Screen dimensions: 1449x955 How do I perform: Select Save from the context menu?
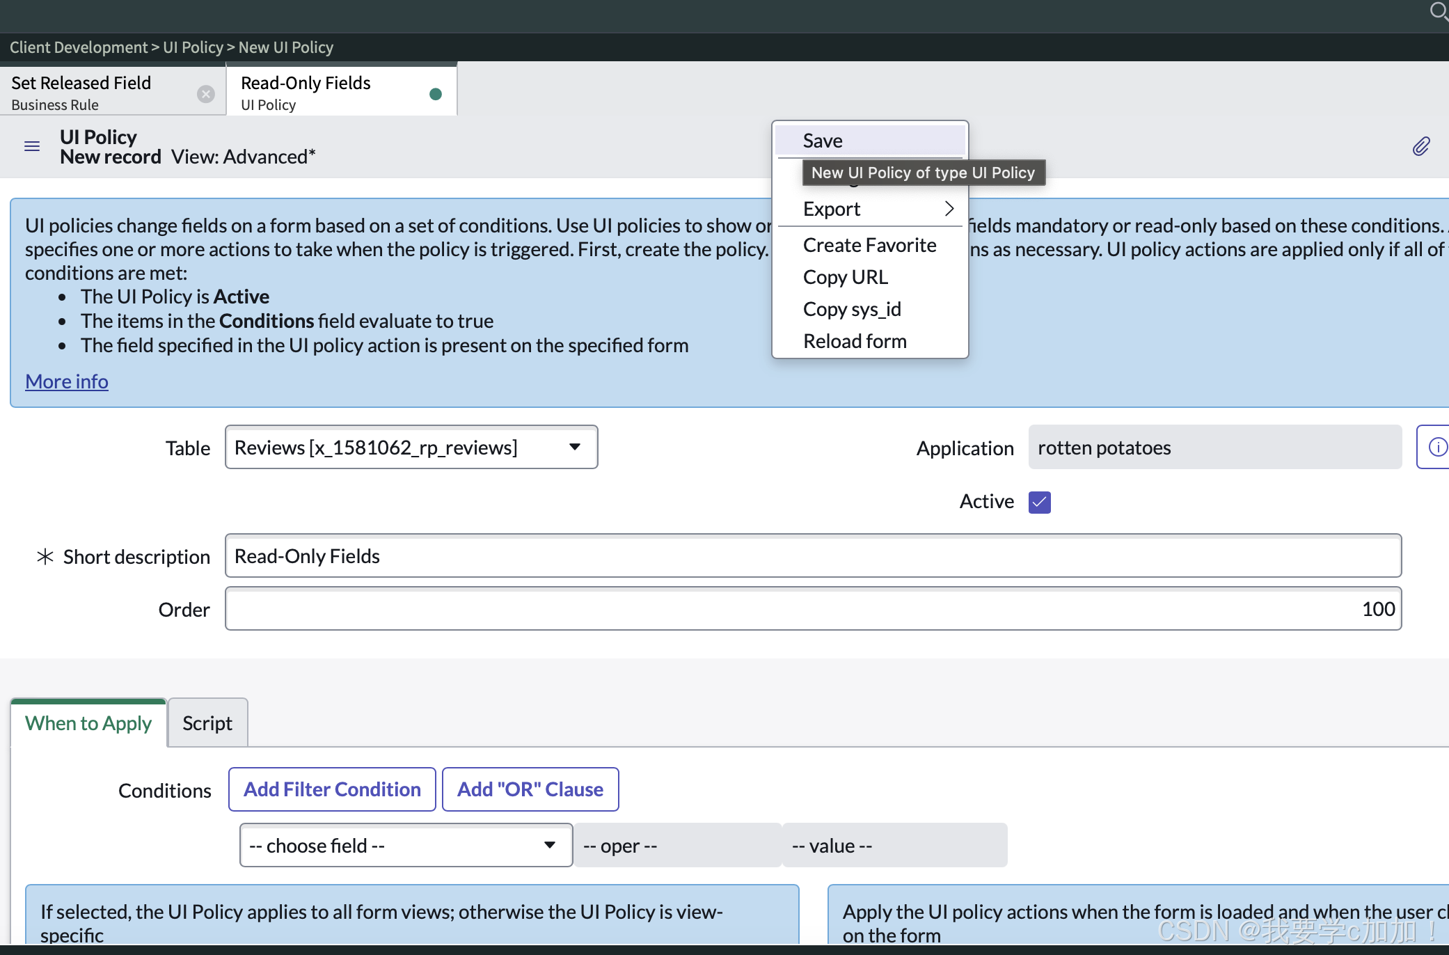823,141
